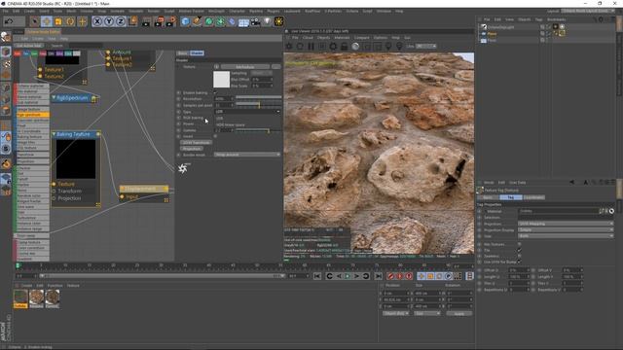Screen dimensions: 623x350
Task: Open the Border mode dropdown
Action: (247, 155)
